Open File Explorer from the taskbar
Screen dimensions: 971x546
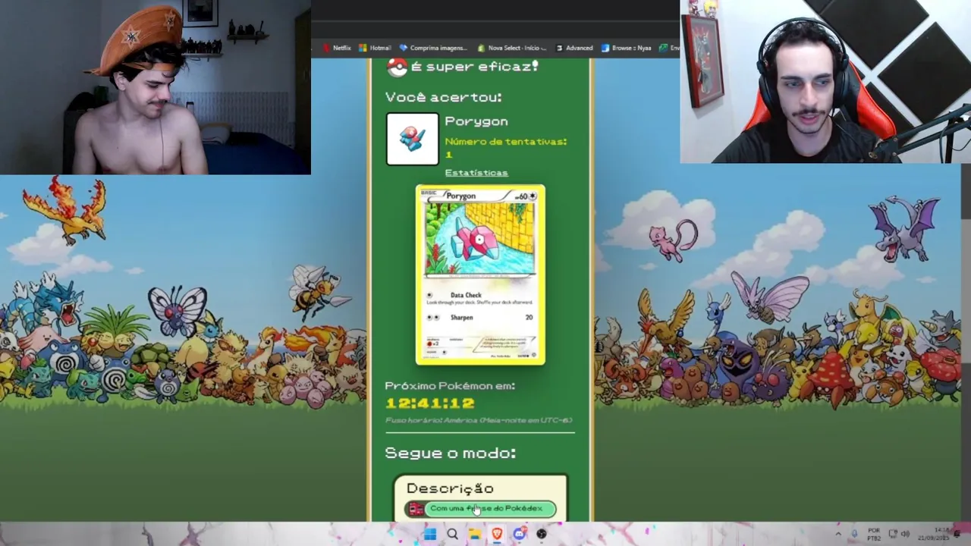click(474, 535)
